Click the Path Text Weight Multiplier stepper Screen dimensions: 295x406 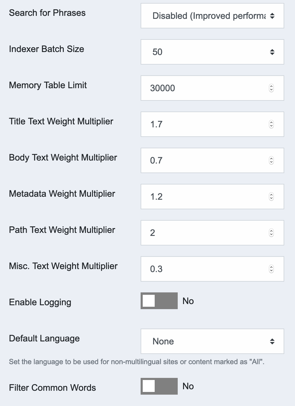click(x=271, y=233)
